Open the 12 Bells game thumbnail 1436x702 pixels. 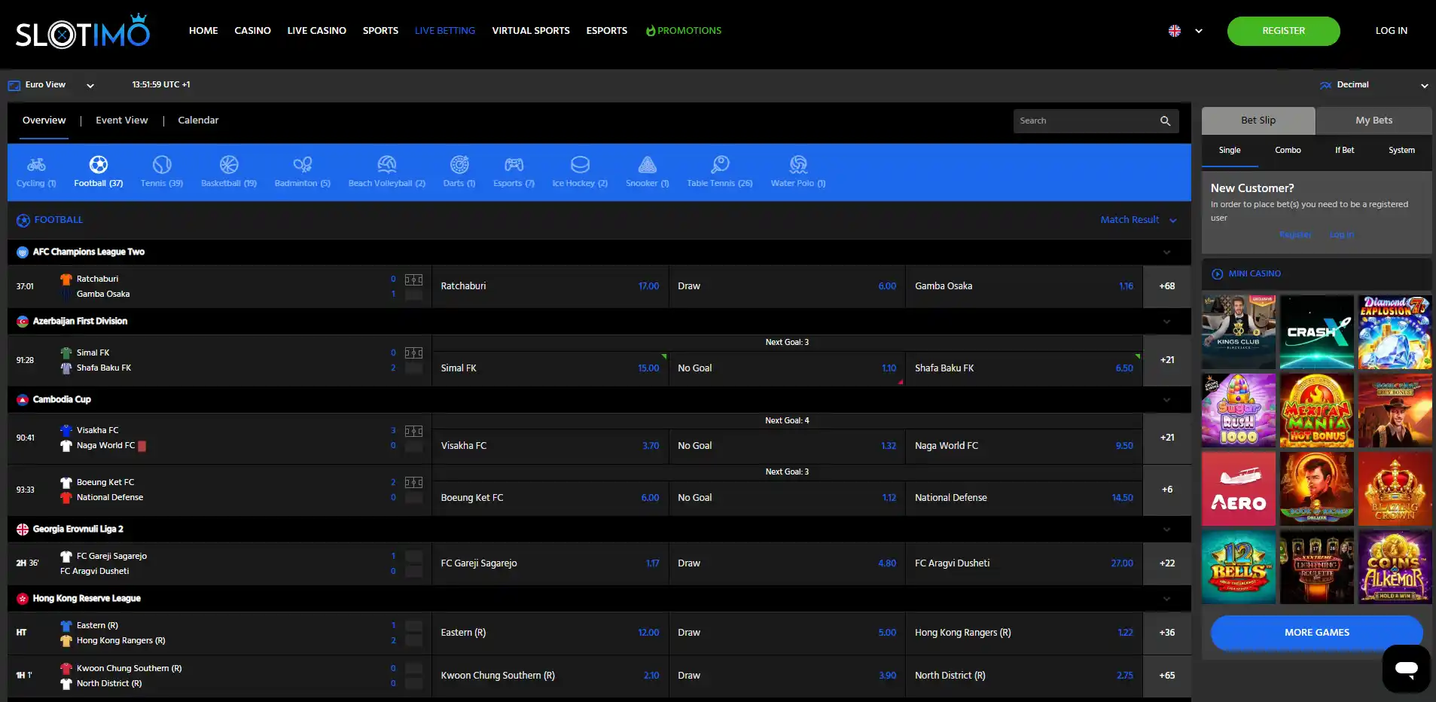coord(1239,567)
